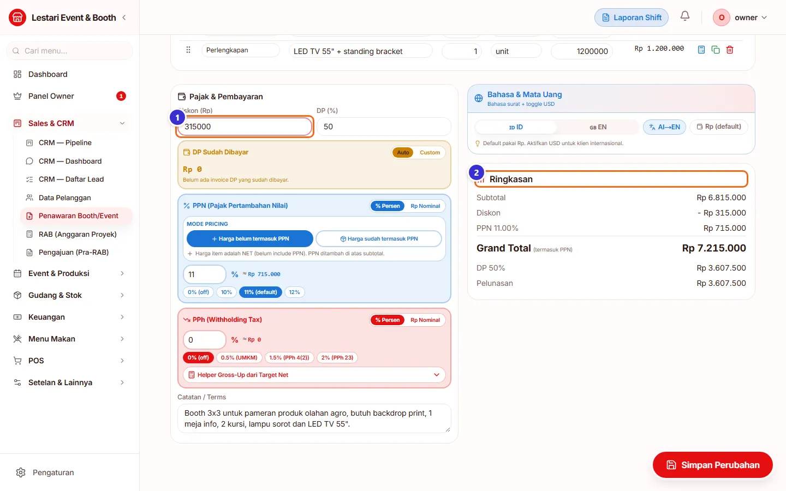Click the Catatan / Terms textarea
786x491 pixels.
pyautogui.click(x=314, y=418)
